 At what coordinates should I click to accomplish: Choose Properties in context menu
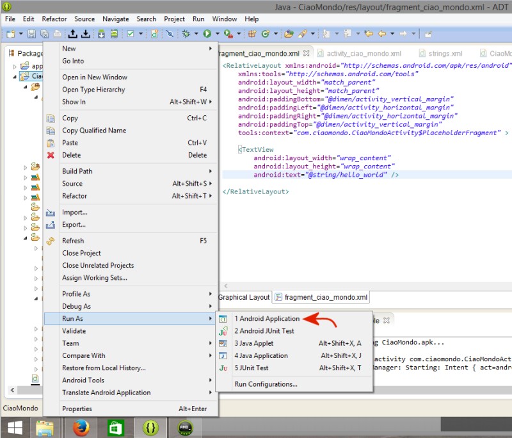[x=131, y=409]
